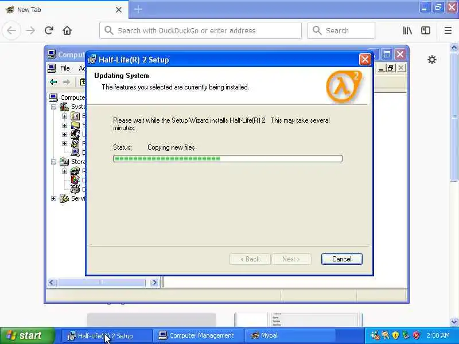Viewport: 459px width, 344px height.
Task: Switch to Mypal taskbar button
Action: 289,336
